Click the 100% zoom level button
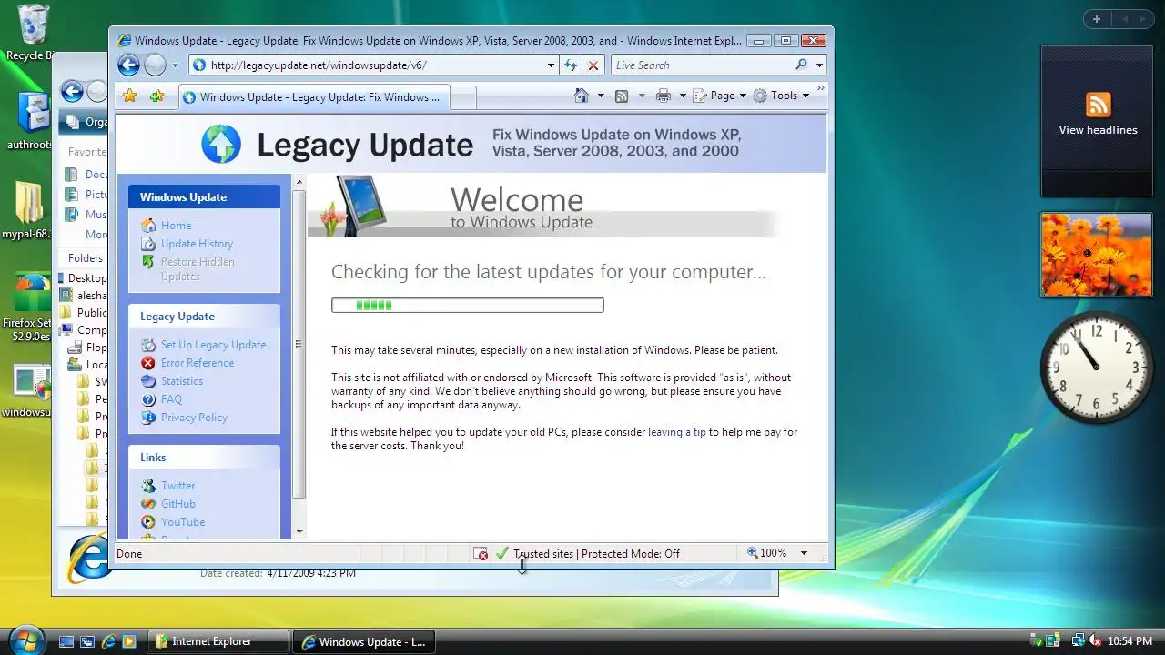The height and width of the screenshot is (655, 1165). pos(767,553)
